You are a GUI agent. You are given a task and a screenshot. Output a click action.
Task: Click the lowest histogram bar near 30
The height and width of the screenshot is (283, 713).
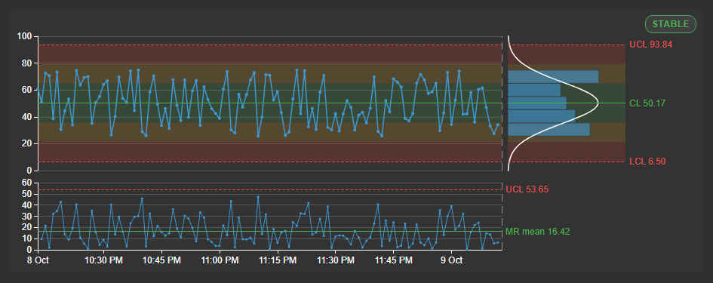click(x=549, y=130)
